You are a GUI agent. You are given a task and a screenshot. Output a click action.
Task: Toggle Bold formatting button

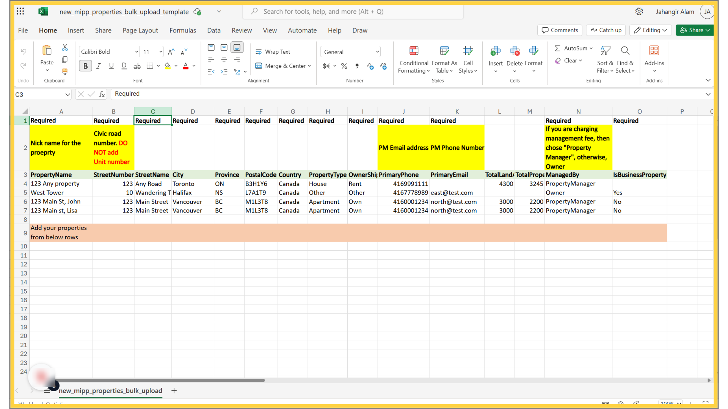tap(85, 66)
